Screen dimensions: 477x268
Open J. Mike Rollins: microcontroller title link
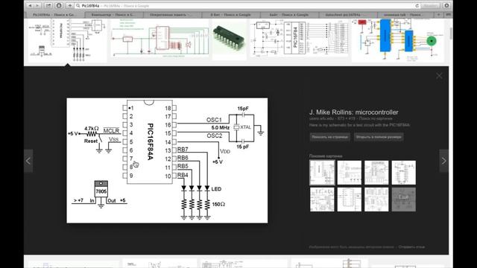coord(354,112)
